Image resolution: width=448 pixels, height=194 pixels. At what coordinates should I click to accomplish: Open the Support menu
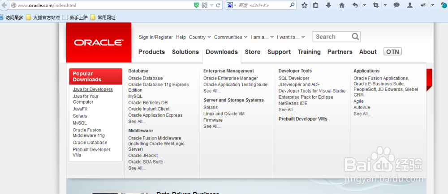click(279, 52)
